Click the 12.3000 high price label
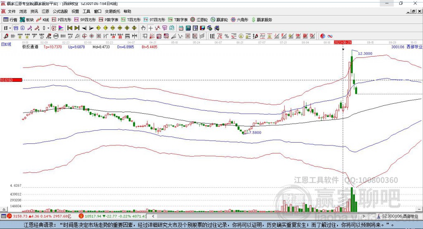The image size is (423, 229). point(365,54)
